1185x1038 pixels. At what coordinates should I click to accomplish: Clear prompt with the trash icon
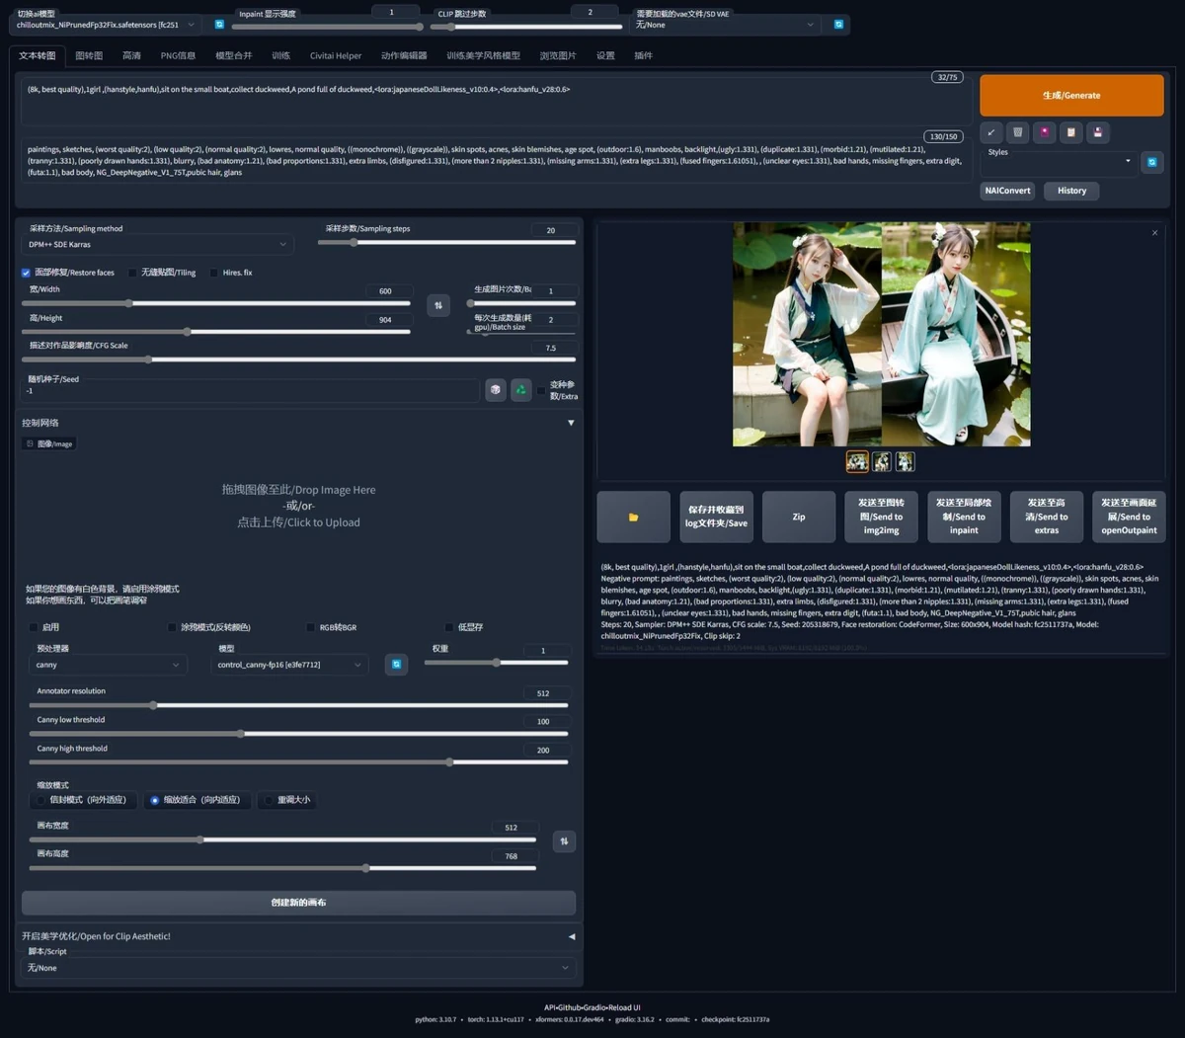click(x=1018, y=132)
